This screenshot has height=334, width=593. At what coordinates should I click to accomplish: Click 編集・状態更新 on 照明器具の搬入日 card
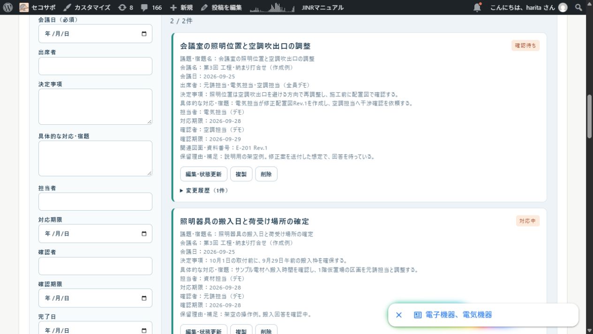click(203, 329)
